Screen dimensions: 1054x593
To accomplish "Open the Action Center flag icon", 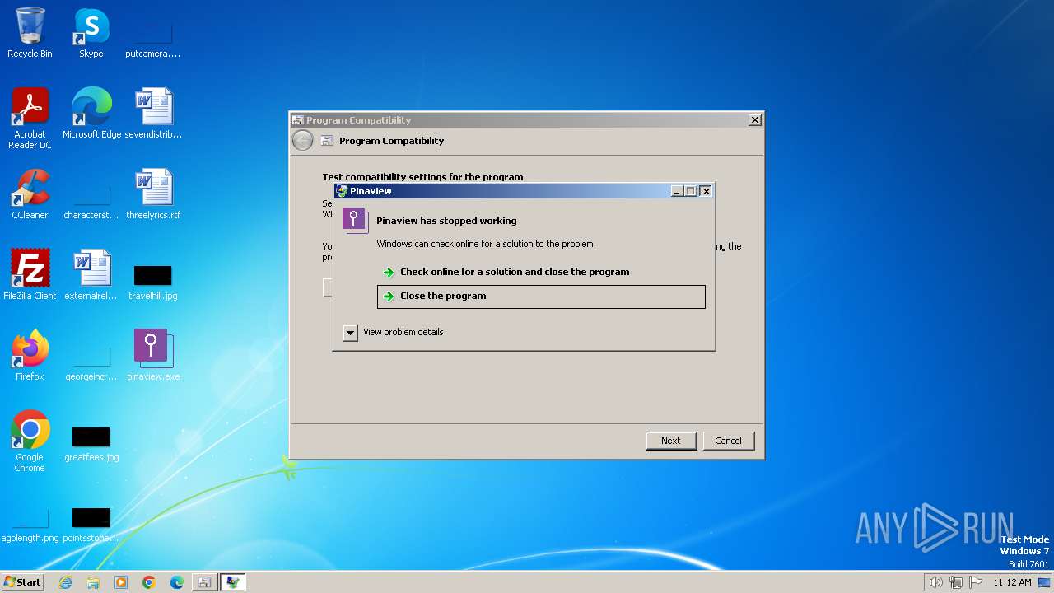I will 976,582.
